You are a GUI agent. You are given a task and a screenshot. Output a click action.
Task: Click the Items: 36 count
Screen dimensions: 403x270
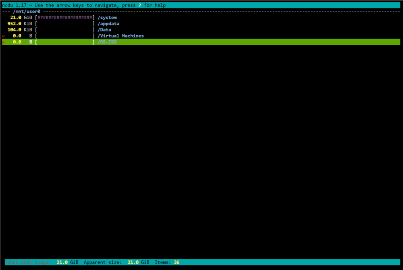(x=167, y=262)
